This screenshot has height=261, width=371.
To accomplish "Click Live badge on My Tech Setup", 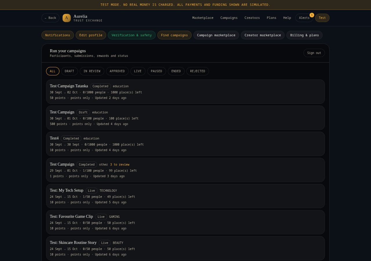I will (x=92, y=191).
